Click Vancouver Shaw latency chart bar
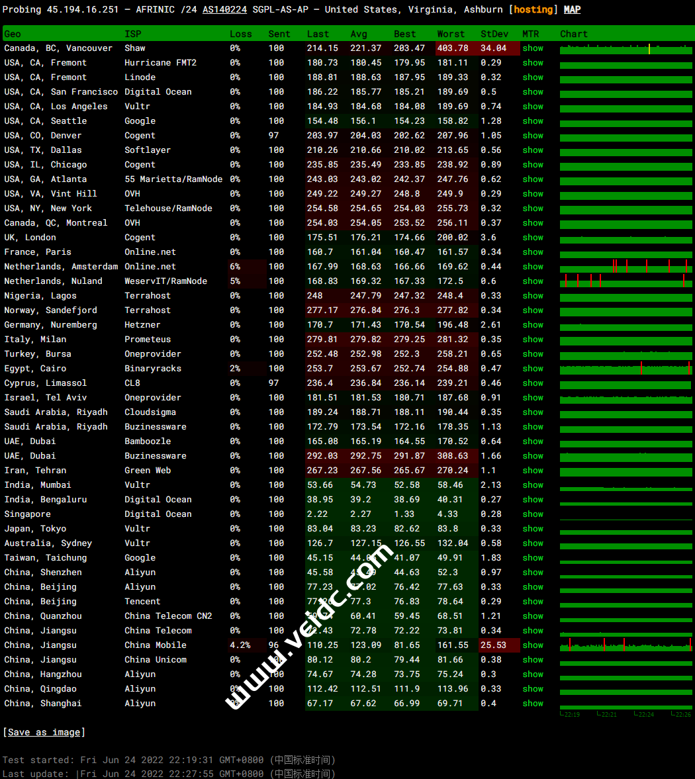The image size is (695, 779). pyautogui.click(x=625, y=49)
